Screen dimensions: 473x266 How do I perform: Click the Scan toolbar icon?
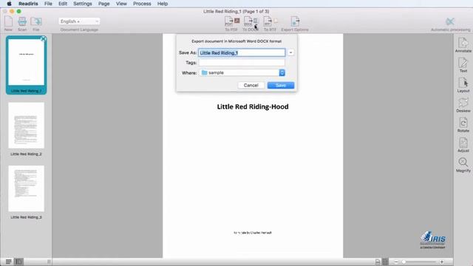pos(22,21)
